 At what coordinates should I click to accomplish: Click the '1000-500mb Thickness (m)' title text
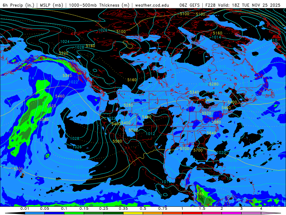point(99,5)
